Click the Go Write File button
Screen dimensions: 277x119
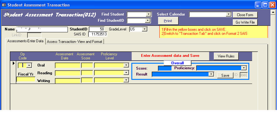245,22
